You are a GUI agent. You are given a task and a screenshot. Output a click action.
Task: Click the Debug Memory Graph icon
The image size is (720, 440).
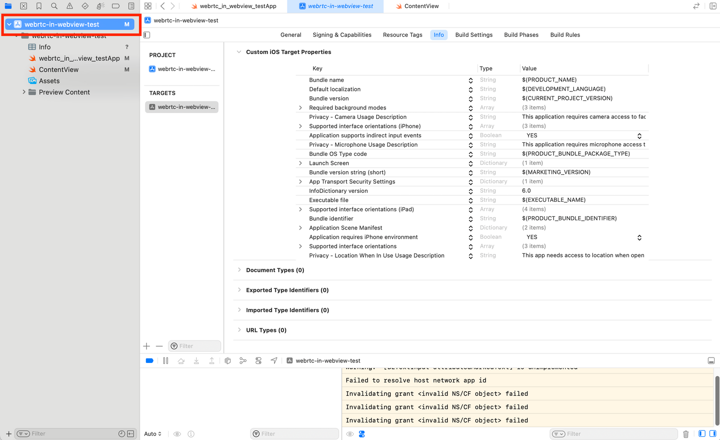coord(243,361)
